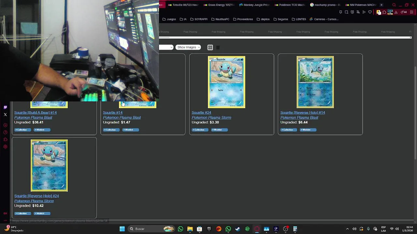
Task: Open X (Twitter) in the browser sidebar
Action: pyautogui.click(x=5, y=114)
